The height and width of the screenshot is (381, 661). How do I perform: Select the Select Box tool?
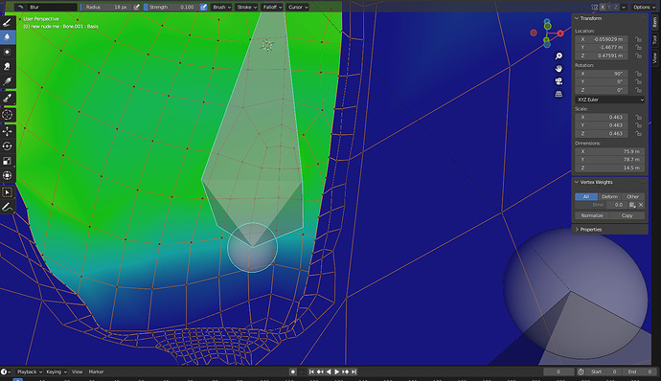7,192
